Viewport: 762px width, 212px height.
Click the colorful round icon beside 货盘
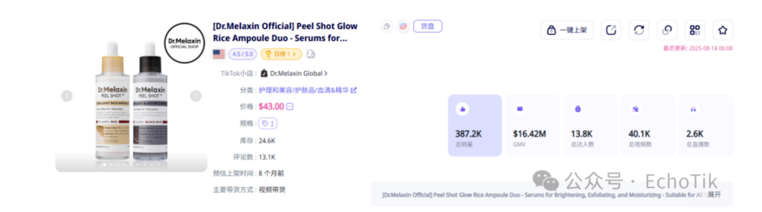pos(403,26)
